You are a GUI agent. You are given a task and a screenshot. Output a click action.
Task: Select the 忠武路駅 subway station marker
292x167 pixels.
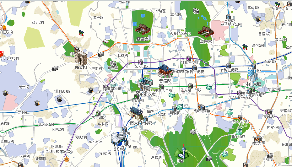tap(200, 107)
